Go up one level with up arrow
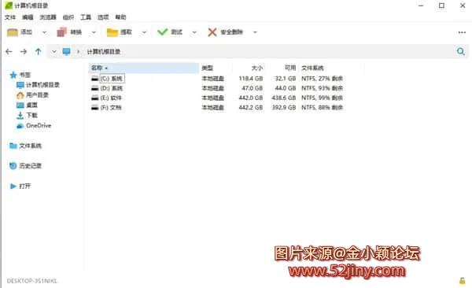This screenshot has height=288, width=472. coord(38,51)
